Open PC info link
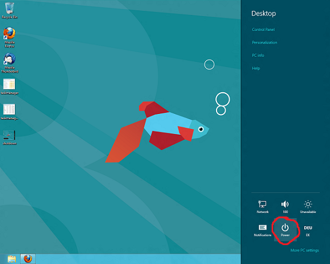Viewport: 330px width, 264px height. [x=258, y=55]
